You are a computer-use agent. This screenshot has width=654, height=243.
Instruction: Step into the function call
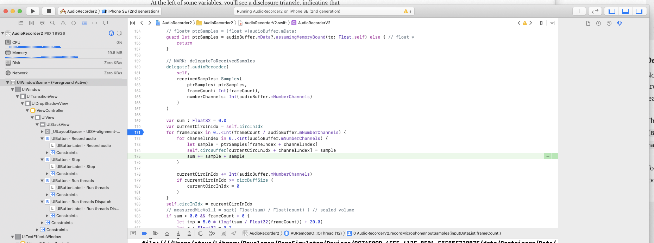pos(178,233)
